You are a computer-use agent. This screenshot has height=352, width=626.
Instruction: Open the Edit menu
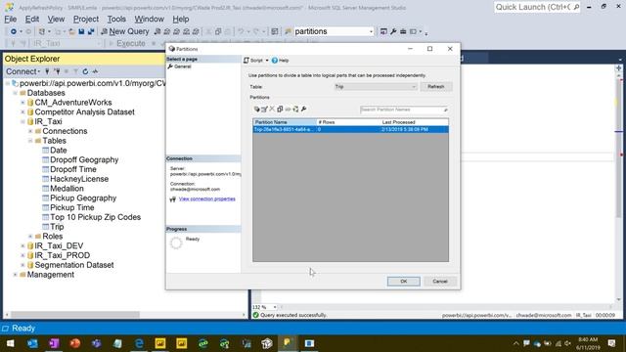pos(32,20)
